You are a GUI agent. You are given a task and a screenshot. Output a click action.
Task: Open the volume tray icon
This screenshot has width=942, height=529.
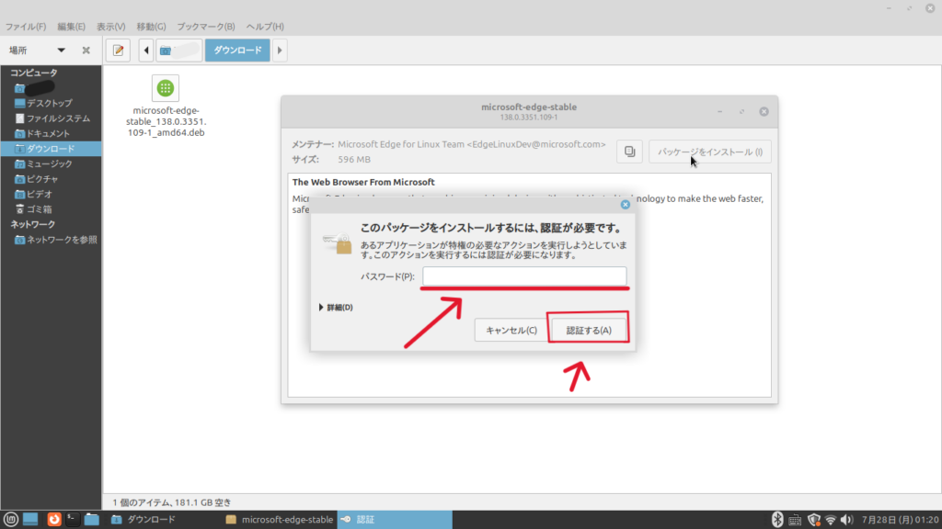pos(847,520)
